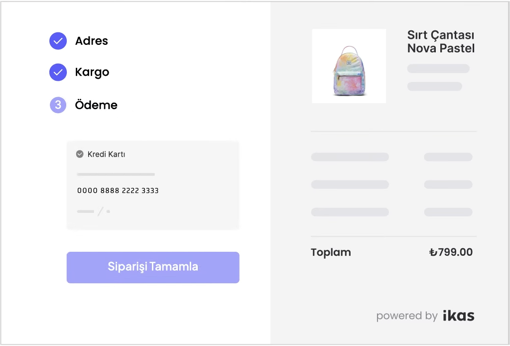Click the Toplam label
Viewport: 510px width, 346px height.
click(331, 252)
